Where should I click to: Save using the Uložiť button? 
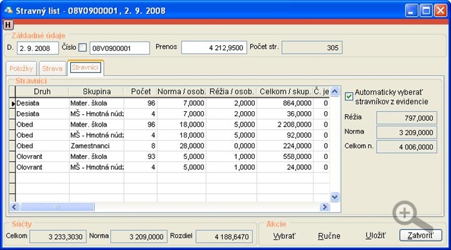point(376,236)
